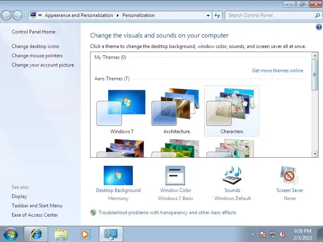Open the Sounds keyboard icon

pos(232,175)
